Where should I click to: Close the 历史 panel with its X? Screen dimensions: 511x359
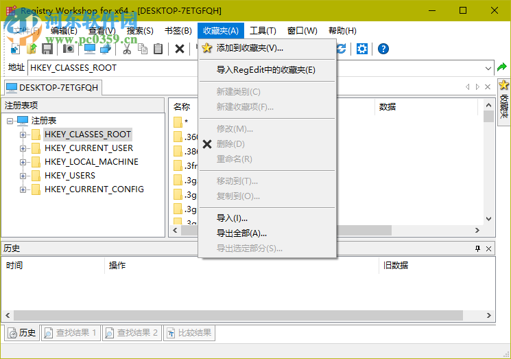488,248
